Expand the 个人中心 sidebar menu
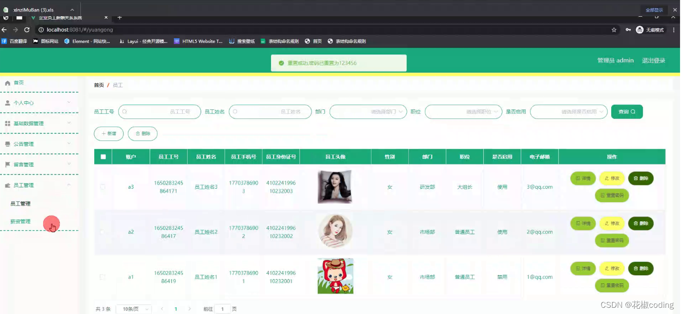681x314 pixels. (x=38, y=103)
